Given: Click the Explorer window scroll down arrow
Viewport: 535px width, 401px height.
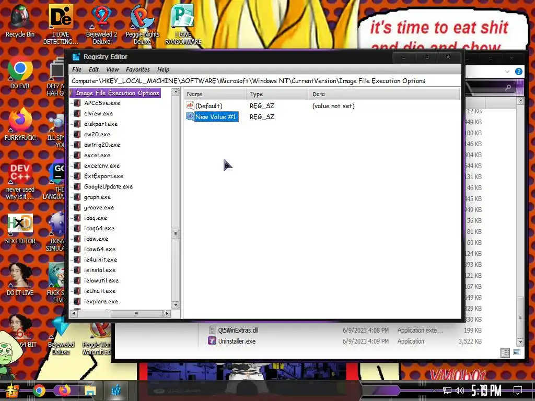Looking at the screenshot, I should [520, 341].
